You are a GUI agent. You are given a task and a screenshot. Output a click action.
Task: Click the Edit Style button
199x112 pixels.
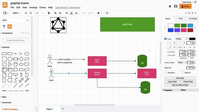(x=180, y=78)
